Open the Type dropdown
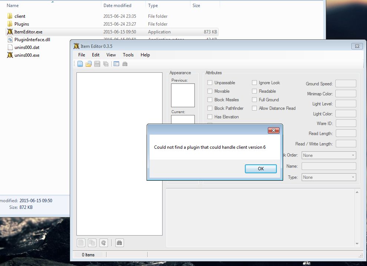The width and height of the screenshot is (367, 266). coord(329,177)
